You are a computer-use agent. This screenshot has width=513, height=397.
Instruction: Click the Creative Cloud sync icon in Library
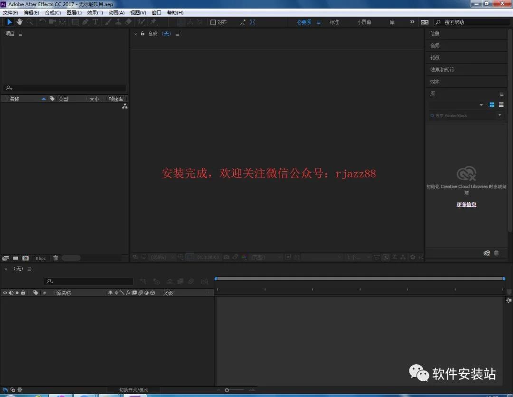pos(487,253)
